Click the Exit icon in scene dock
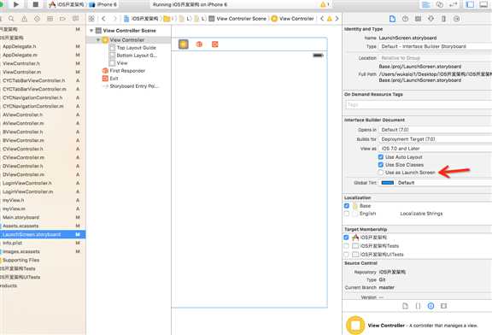This screenshot has height=335, width=492. (x=215, y=44)
